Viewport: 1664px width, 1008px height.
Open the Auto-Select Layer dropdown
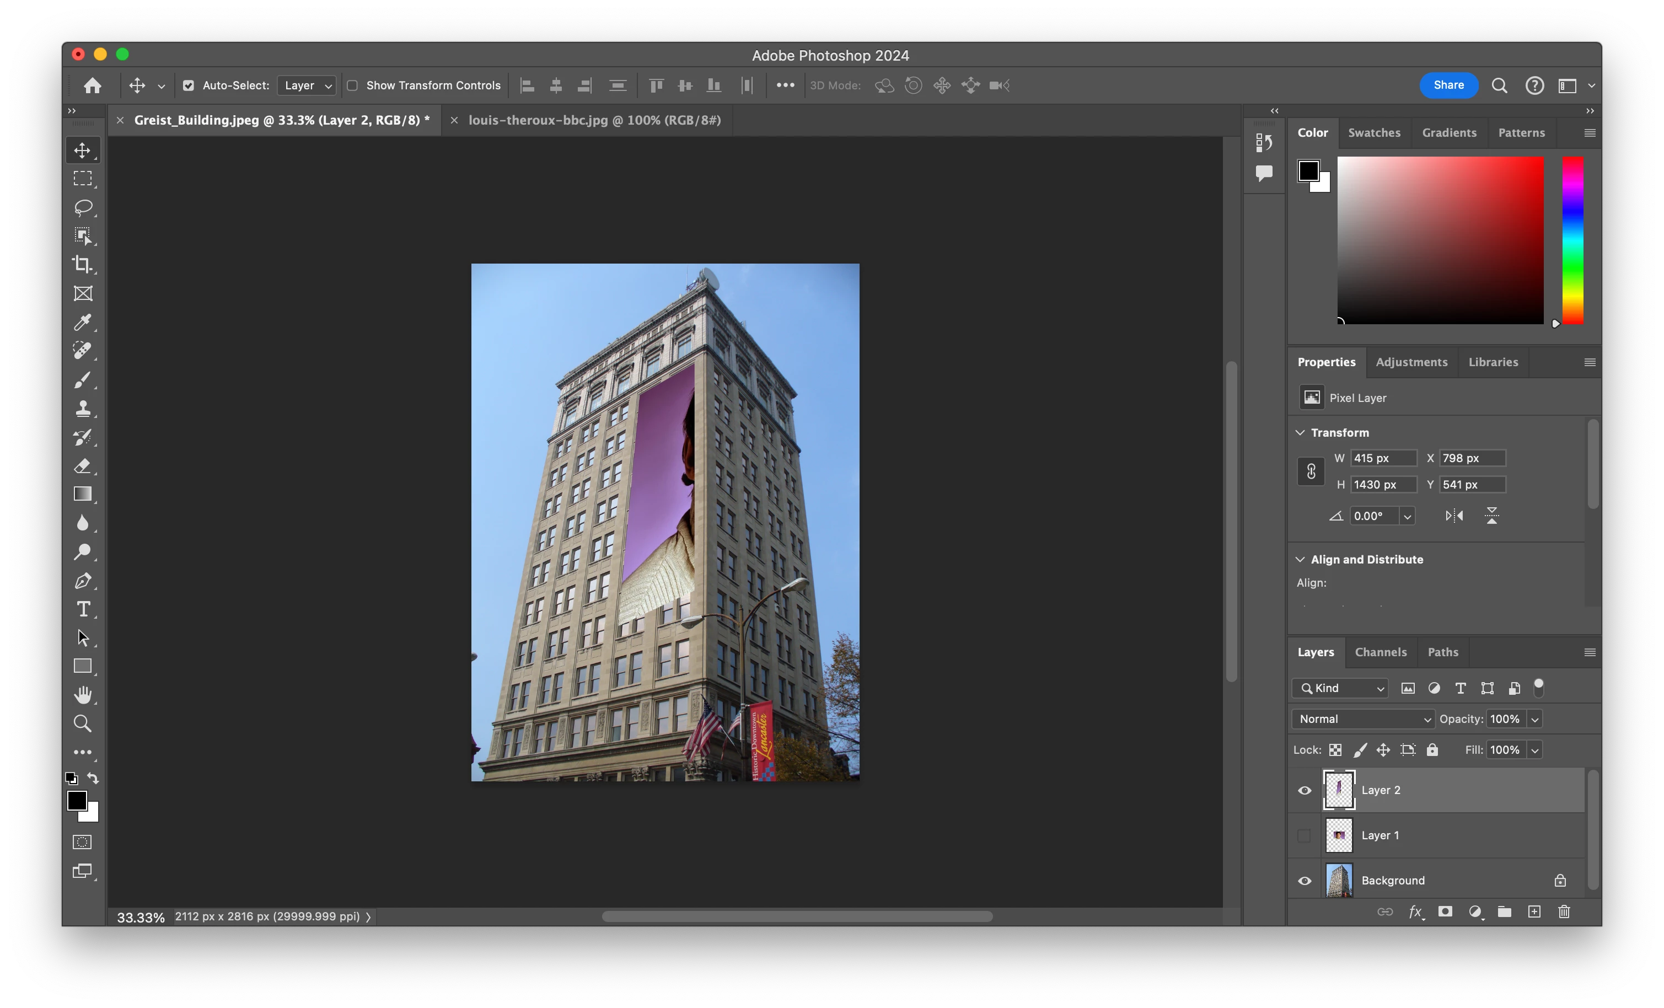click(307, 85)
